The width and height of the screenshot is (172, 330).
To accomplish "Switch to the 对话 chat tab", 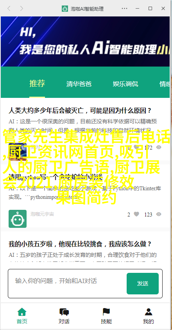I will click(x=64, y=316).
